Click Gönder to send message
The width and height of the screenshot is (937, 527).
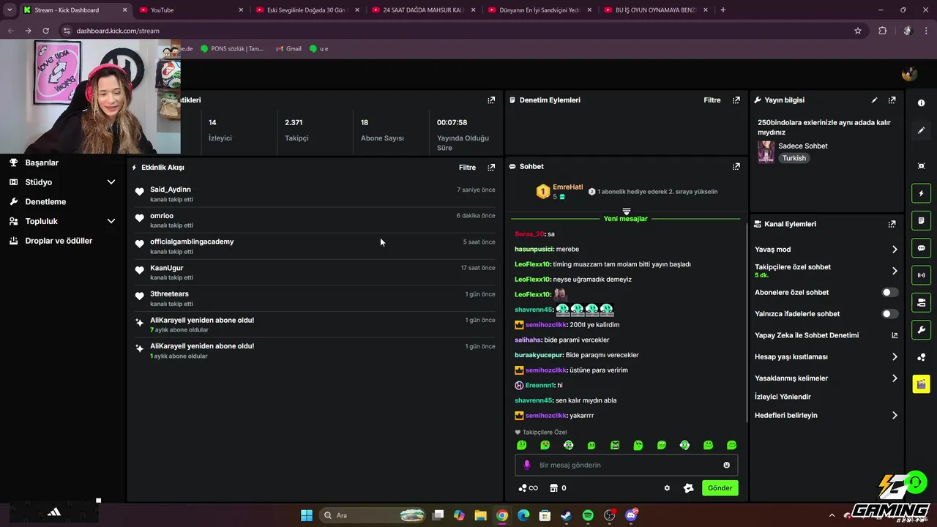pos(720,488)
